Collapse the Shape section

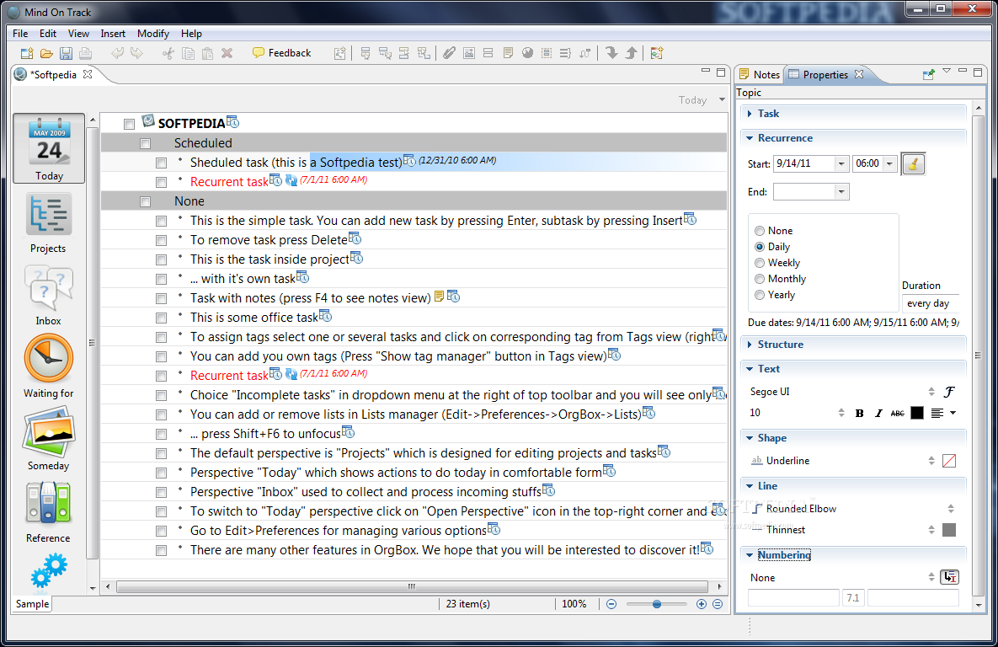pos(750,438)
